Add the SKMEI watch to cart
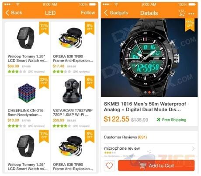Screen dimensions: 201x176 pos(156,165)
